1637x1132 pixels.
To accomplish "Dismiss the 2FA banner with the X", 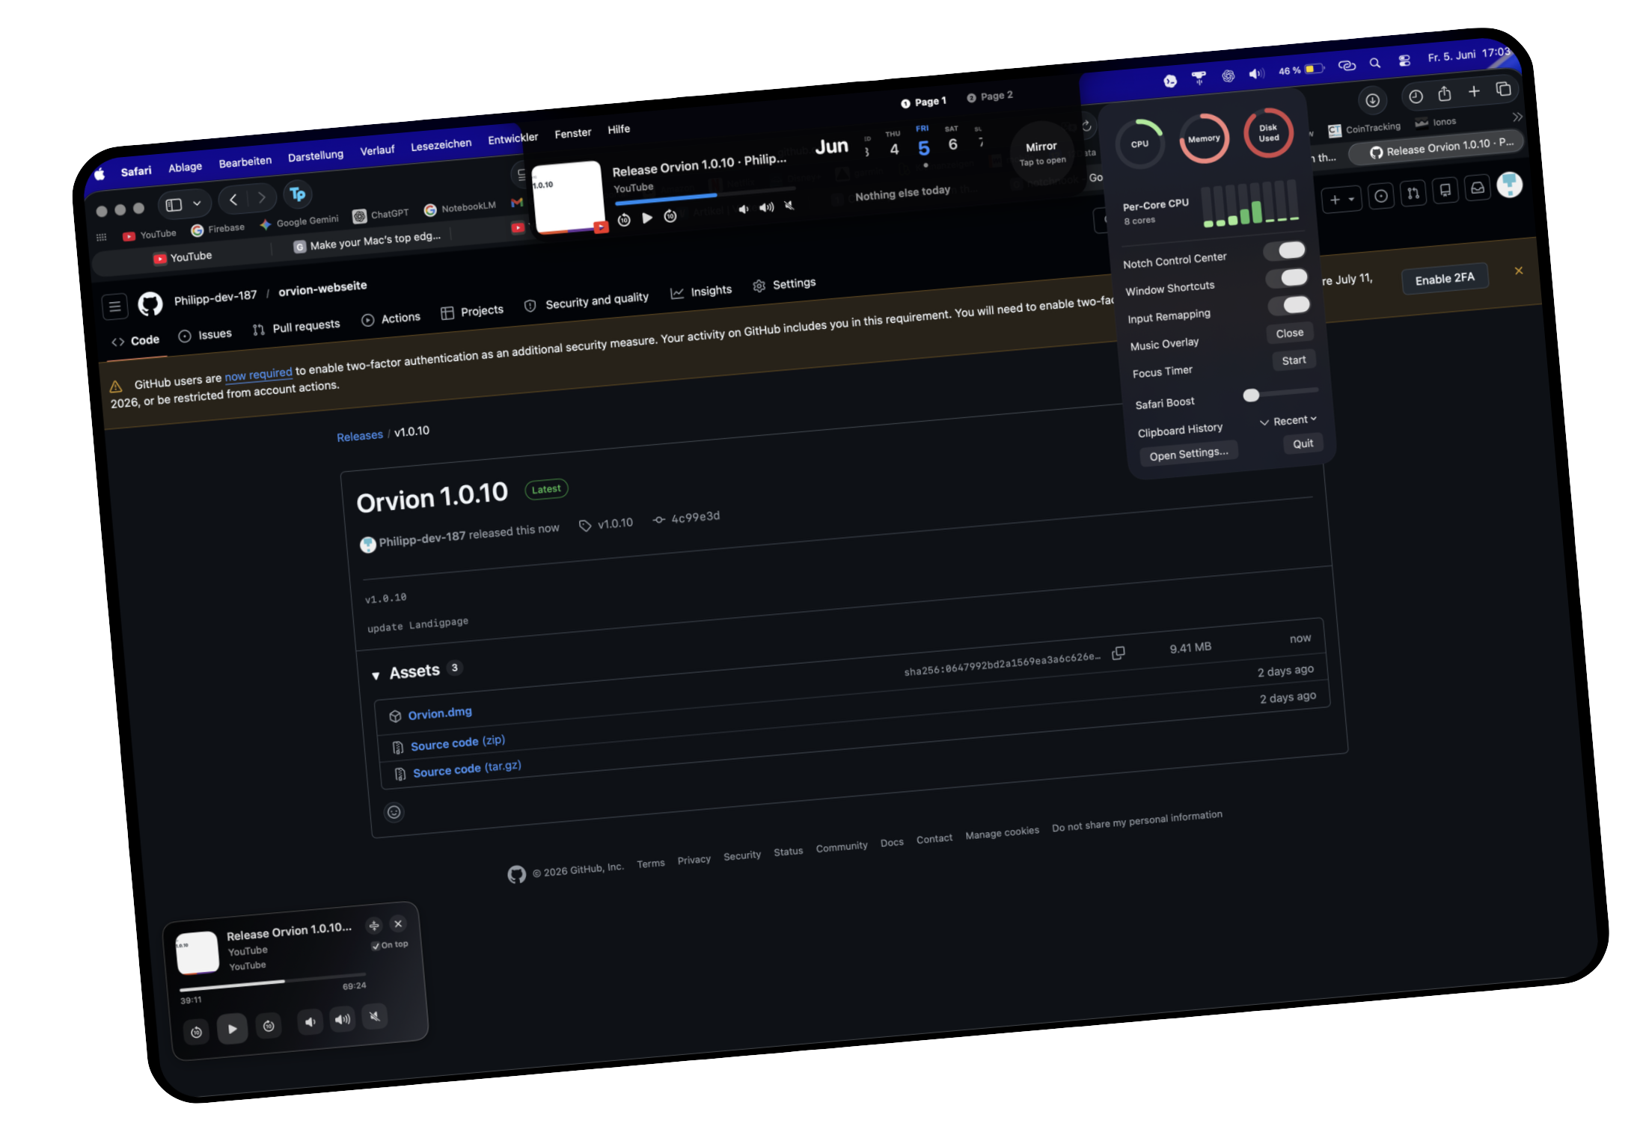I will coord(1518,271).
